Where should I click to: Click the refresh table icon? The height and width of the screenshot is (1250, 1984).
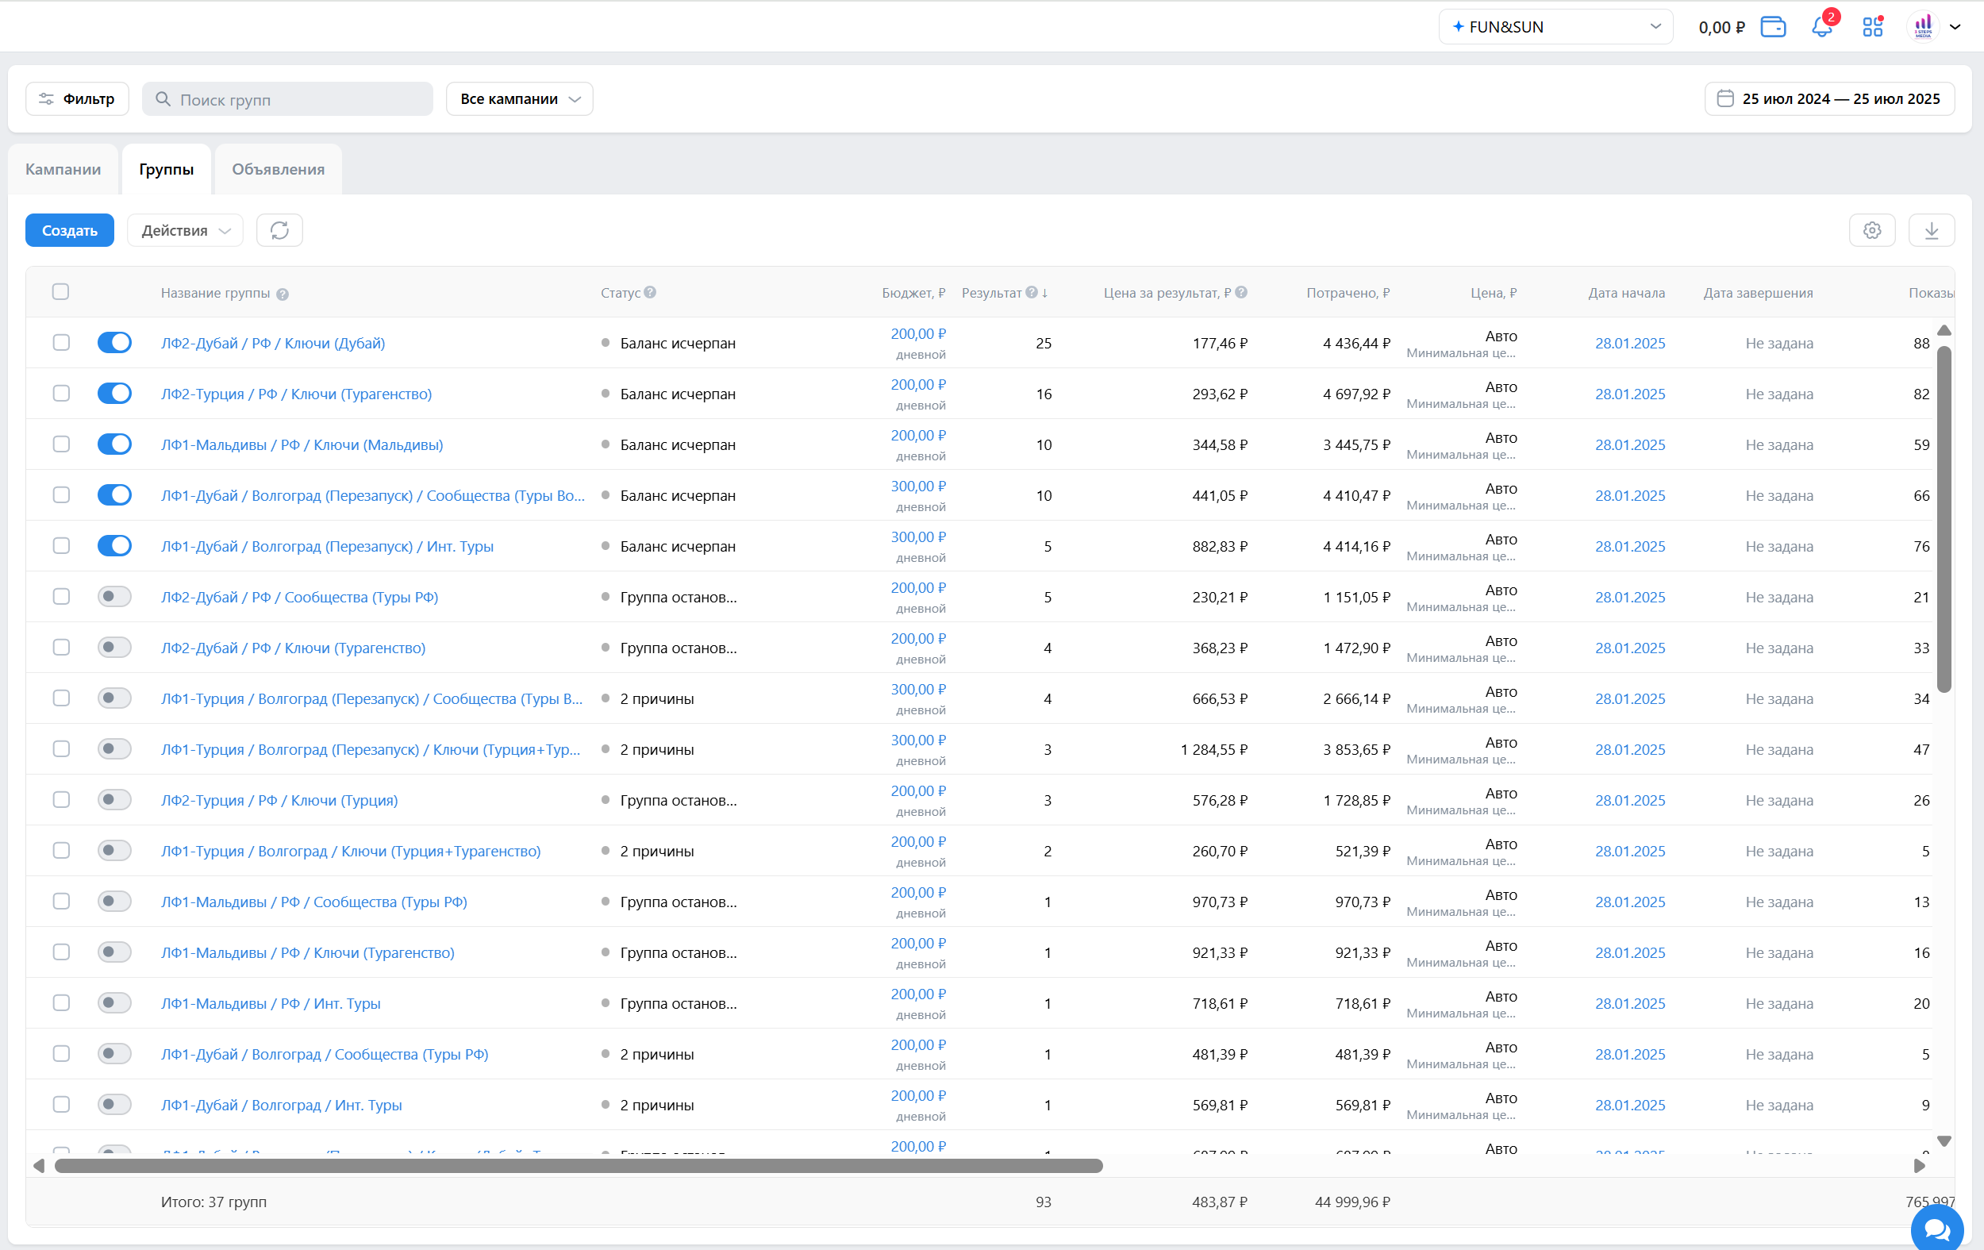click(279, 231)
